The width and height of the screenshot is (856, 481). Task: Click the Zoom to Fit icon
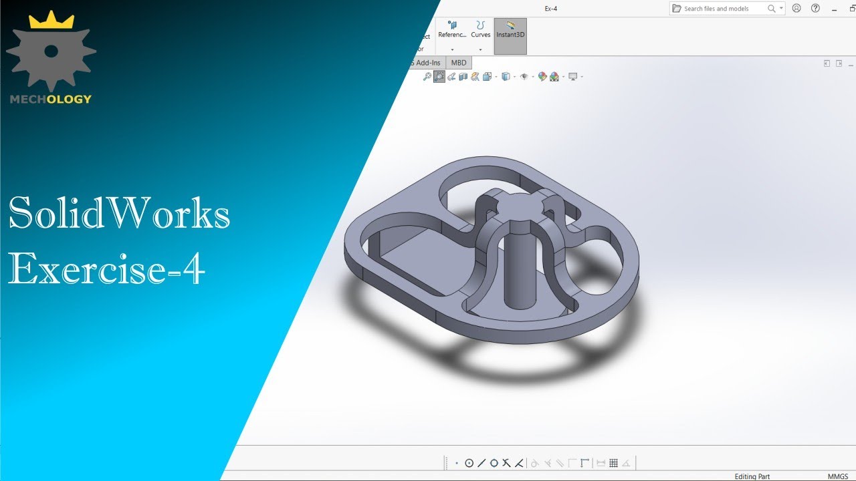(x=427, y=76)
